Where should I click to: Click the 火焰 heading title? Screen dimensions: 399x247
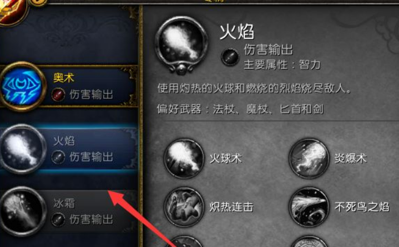(x=236, y=32)
